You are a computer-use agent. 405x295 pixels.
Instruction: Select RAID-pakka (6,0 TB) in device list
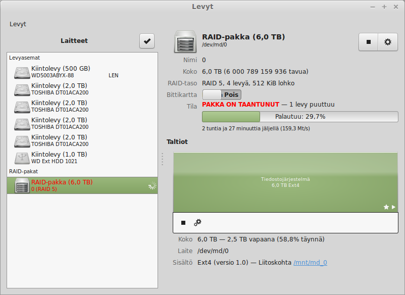[61, 185]
